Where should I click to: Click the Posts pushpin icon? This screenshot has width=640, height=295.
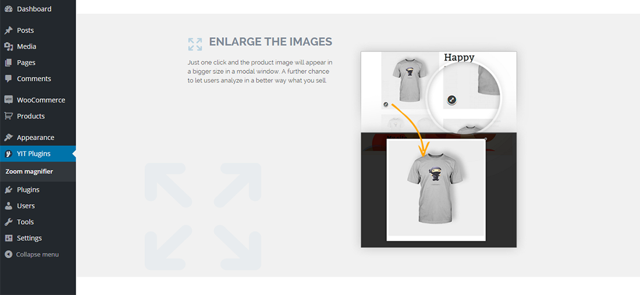tap(8, 30)
